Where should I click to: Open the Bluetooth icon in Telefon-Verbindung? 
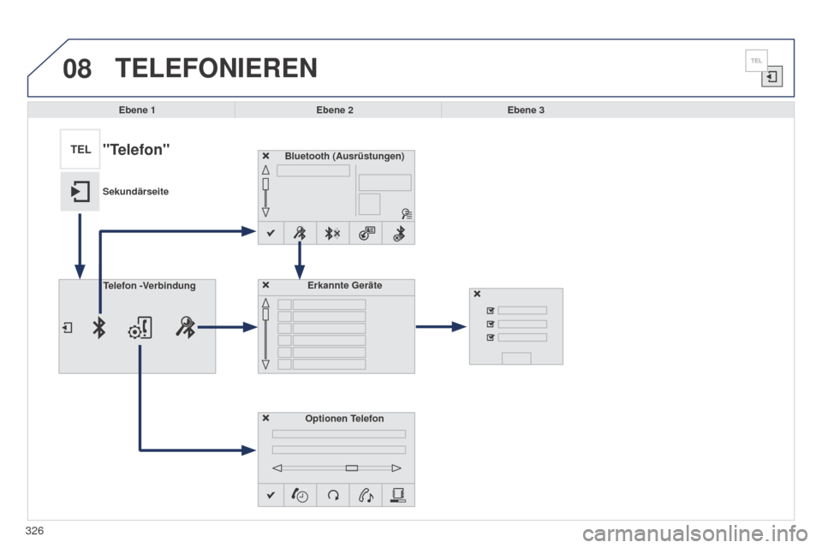98,328
